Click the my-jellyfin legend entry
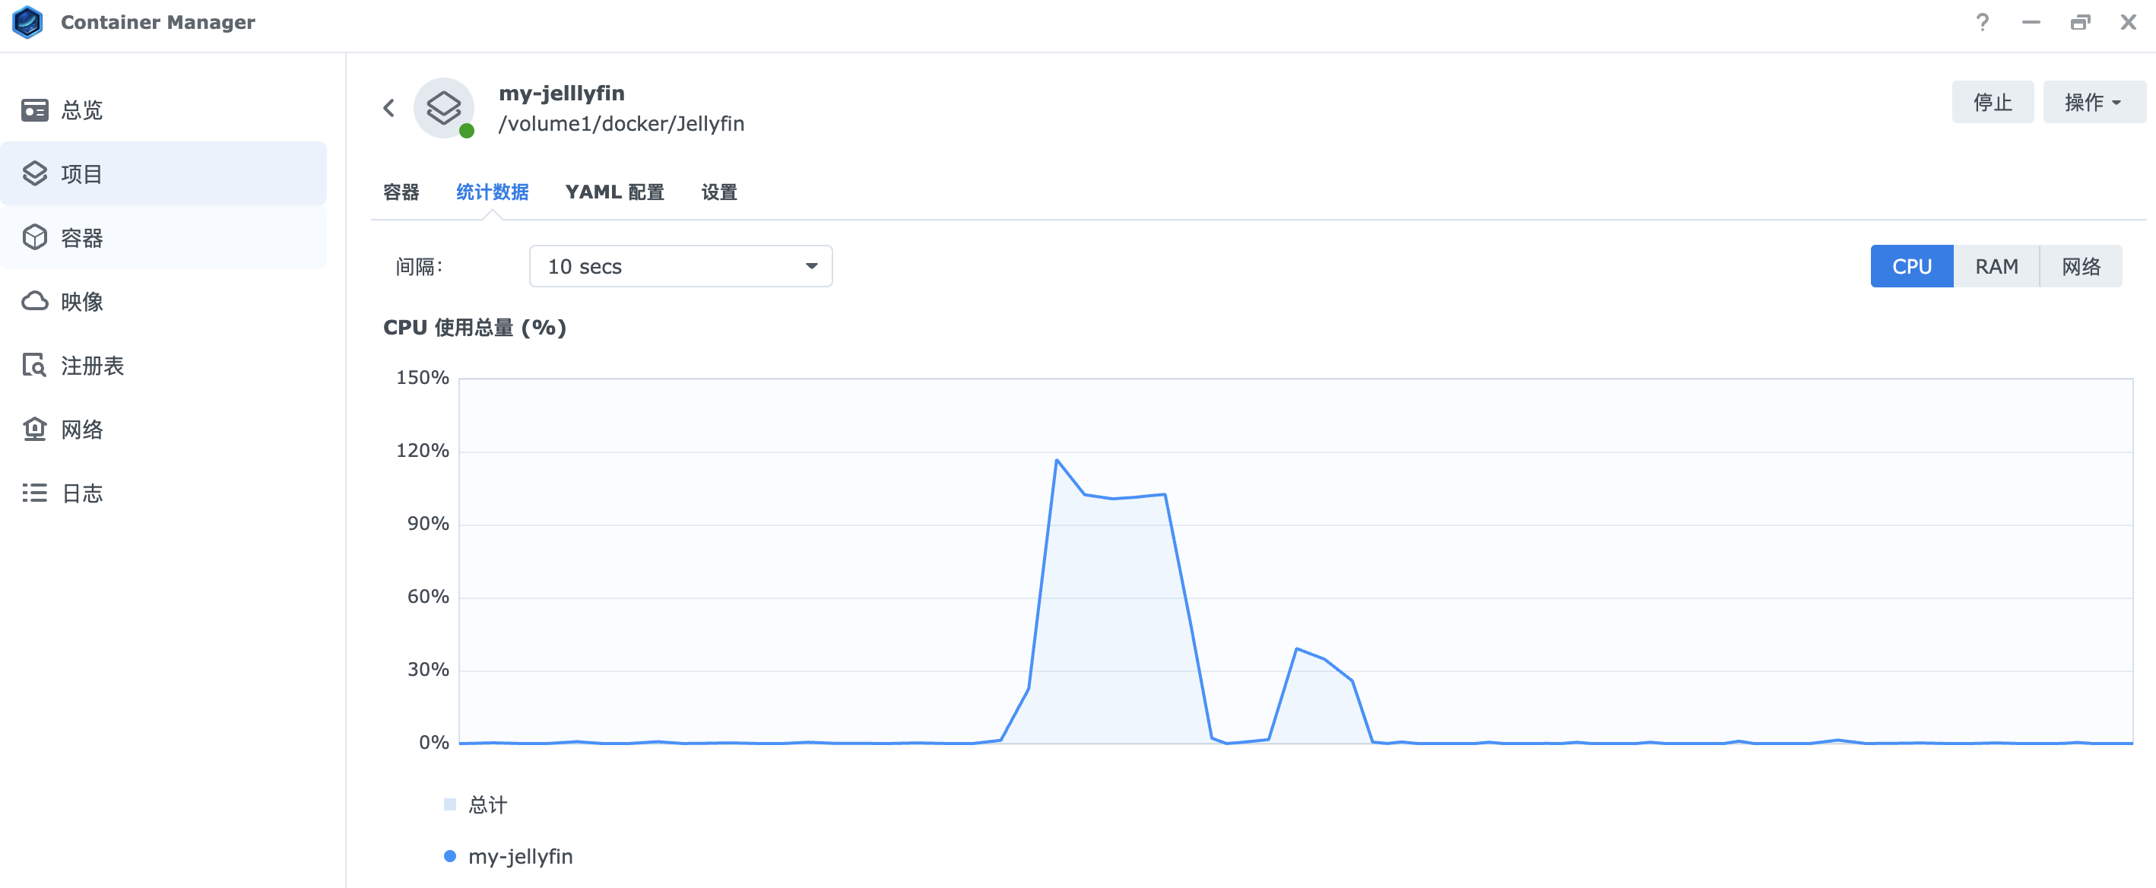 click(x=519, y=856)
